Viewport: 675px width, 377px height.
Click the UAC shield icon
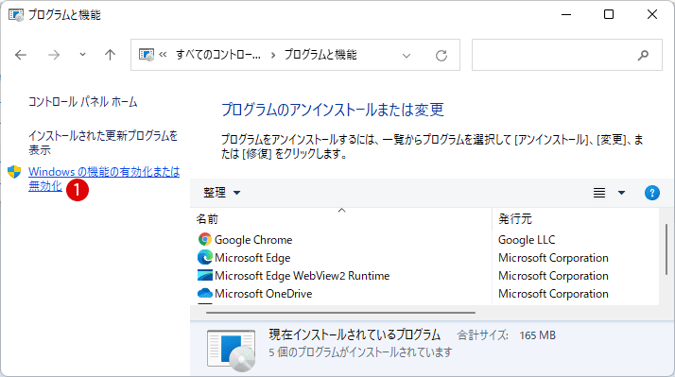(14, 172)
